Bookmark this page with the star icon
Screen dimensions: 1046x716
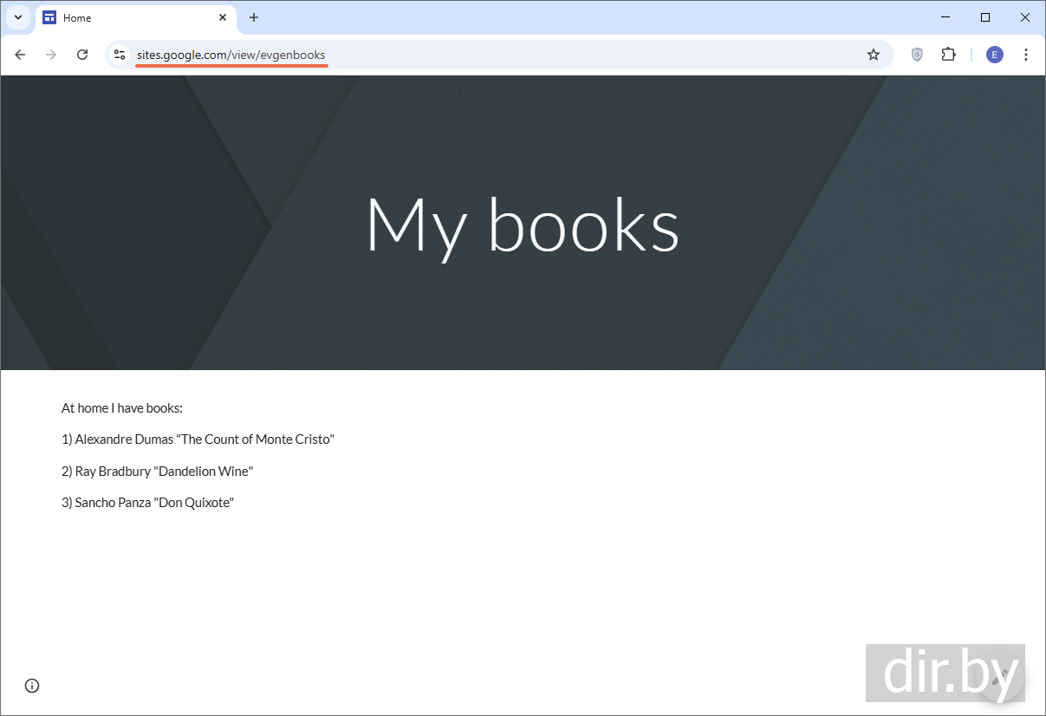pos(874,55)
